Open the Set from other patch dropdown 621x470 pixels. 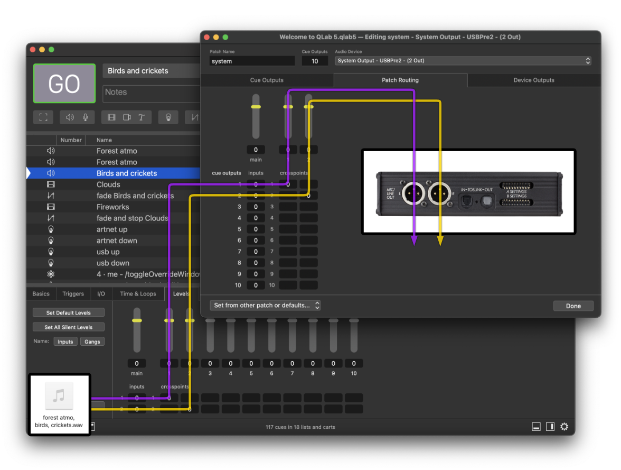coord(265,305)
